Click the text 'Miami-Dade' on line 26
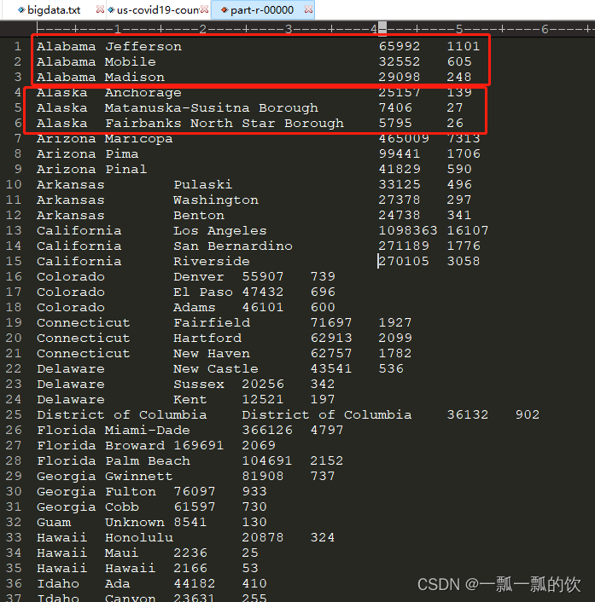Viewport: 595px width, 602px height. tap(148, 431)
